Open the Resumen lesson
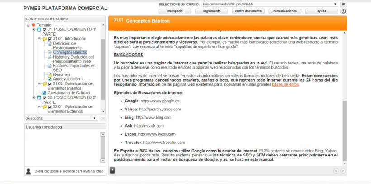The width and height of the screenshot is (371, 184). [x=62, y=74]
